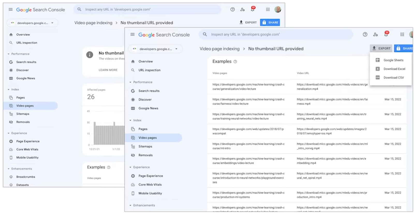Collapse Performance section in front window sidebar
The image size is (414, 217).
[130, 82]
